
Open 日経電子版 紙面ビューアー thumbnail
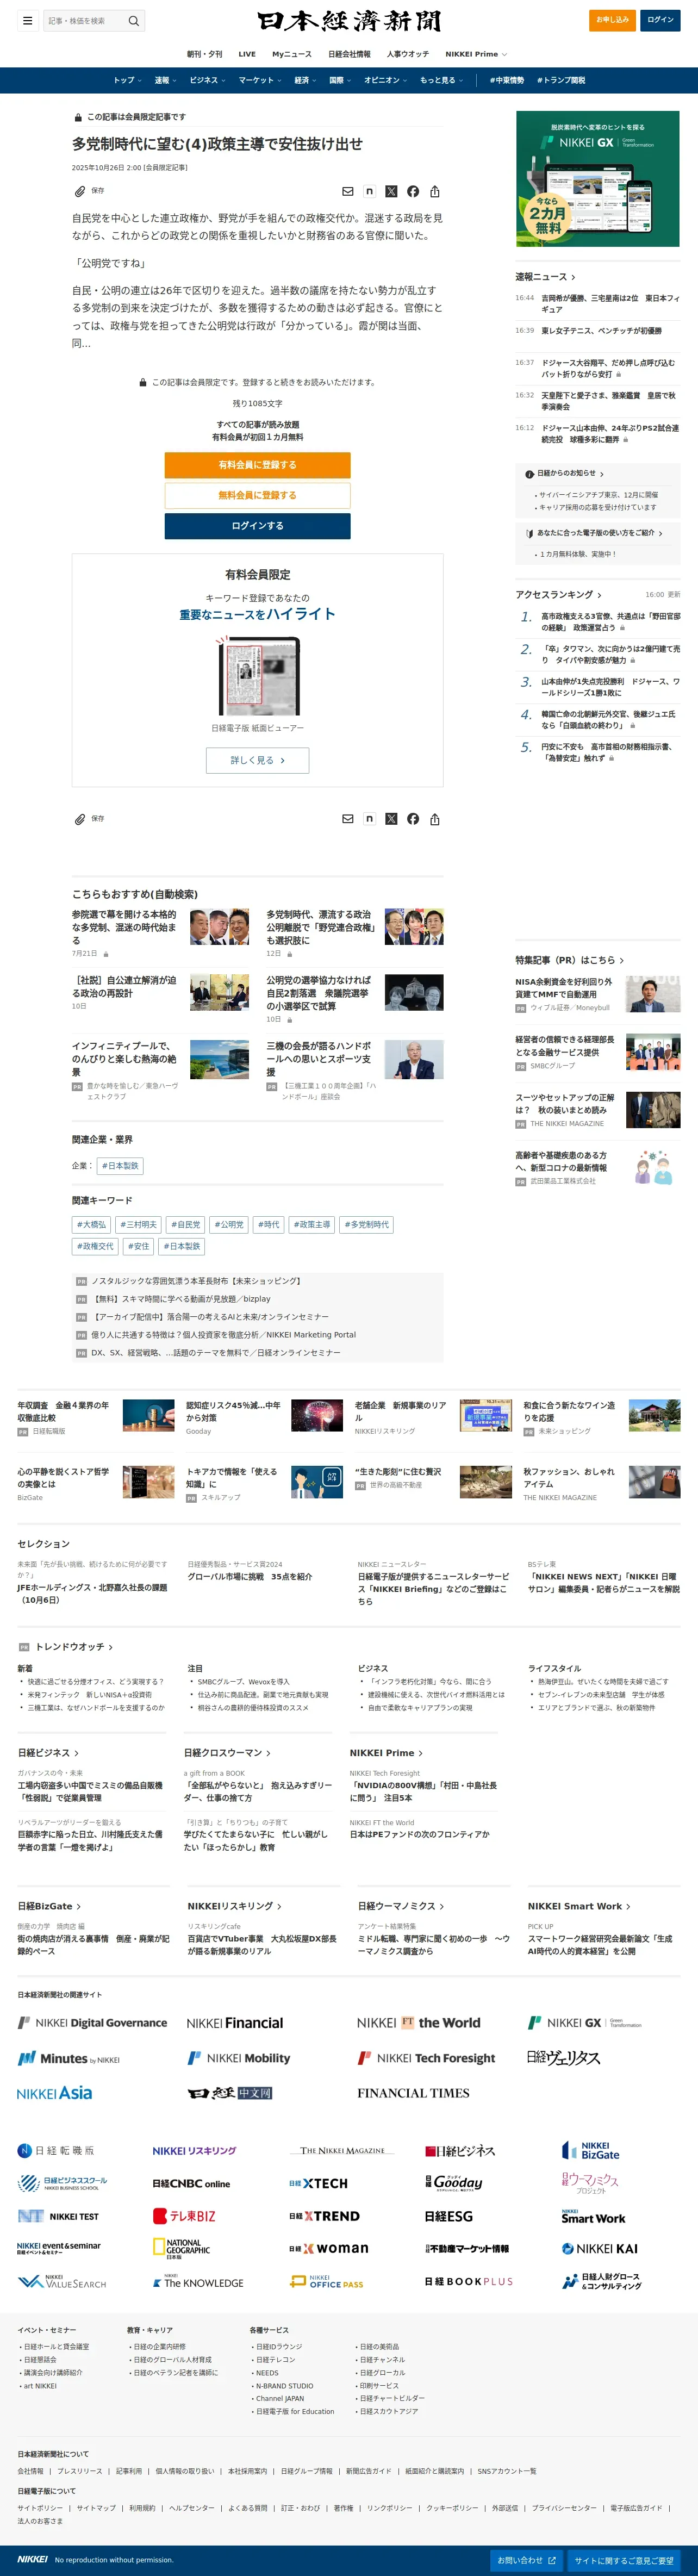point(258,676)
